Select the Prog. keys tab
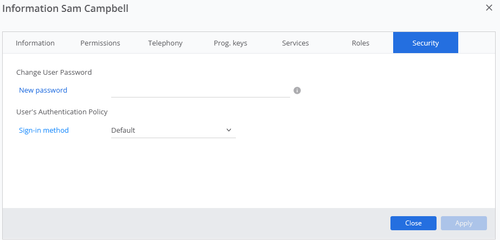 click(x=230, y=43)
